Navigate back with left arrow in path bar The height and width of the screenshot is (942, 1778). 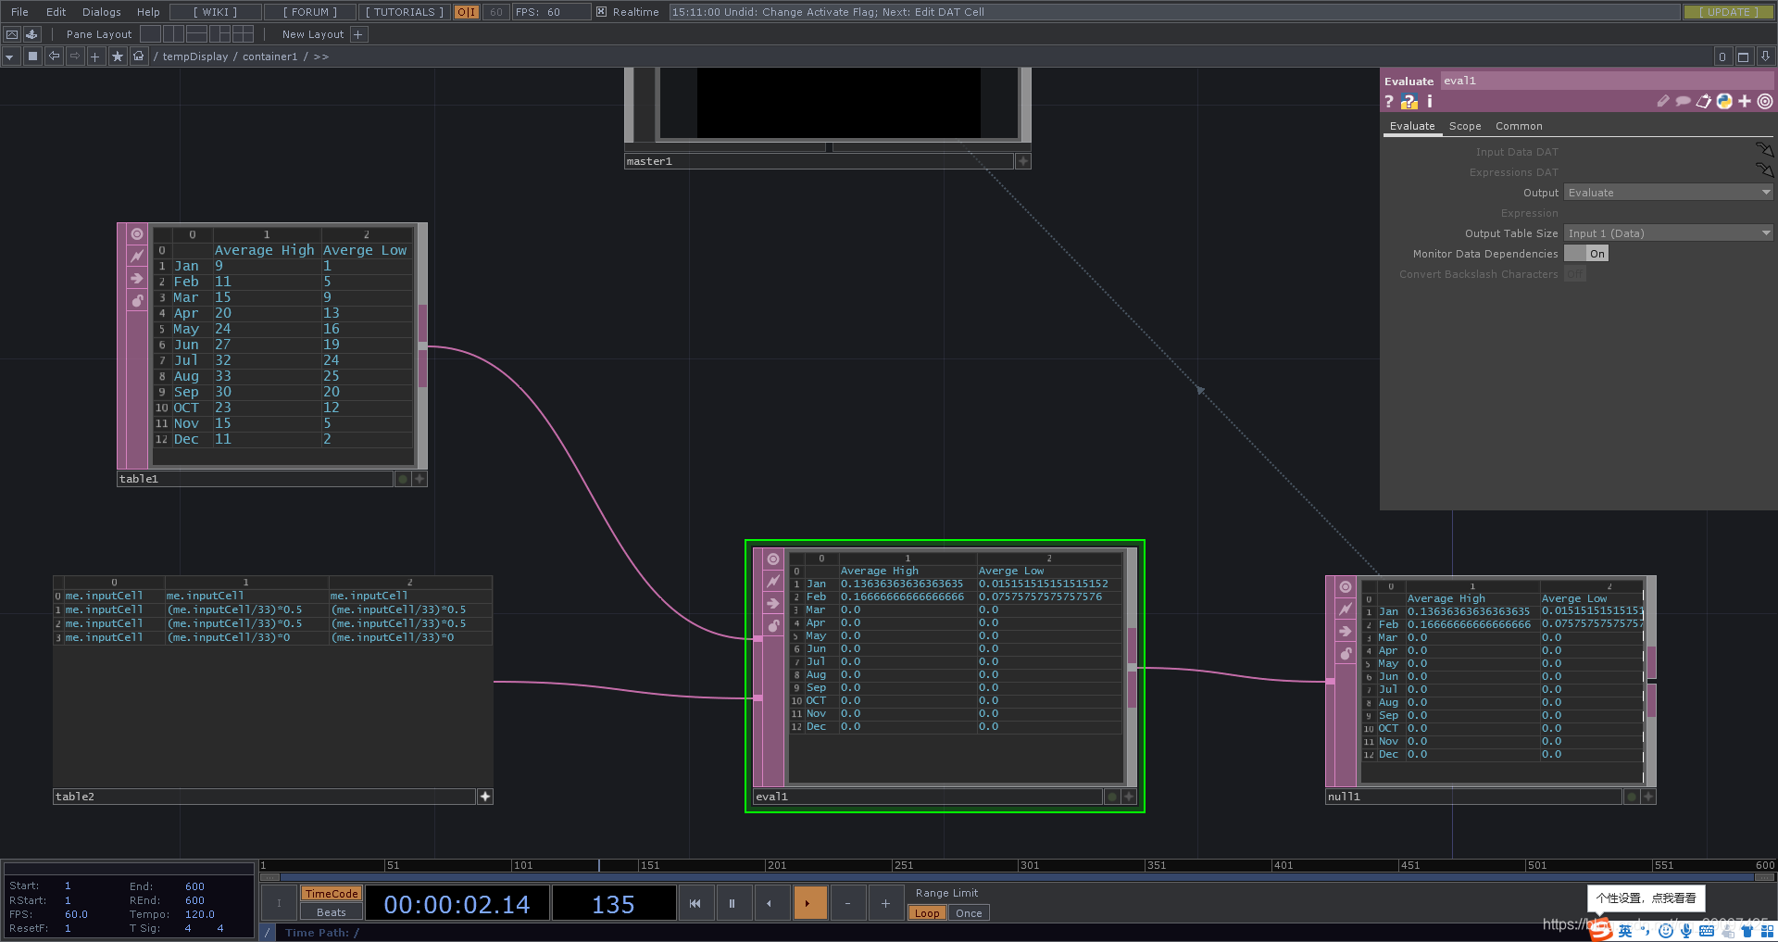click(54, 57)
